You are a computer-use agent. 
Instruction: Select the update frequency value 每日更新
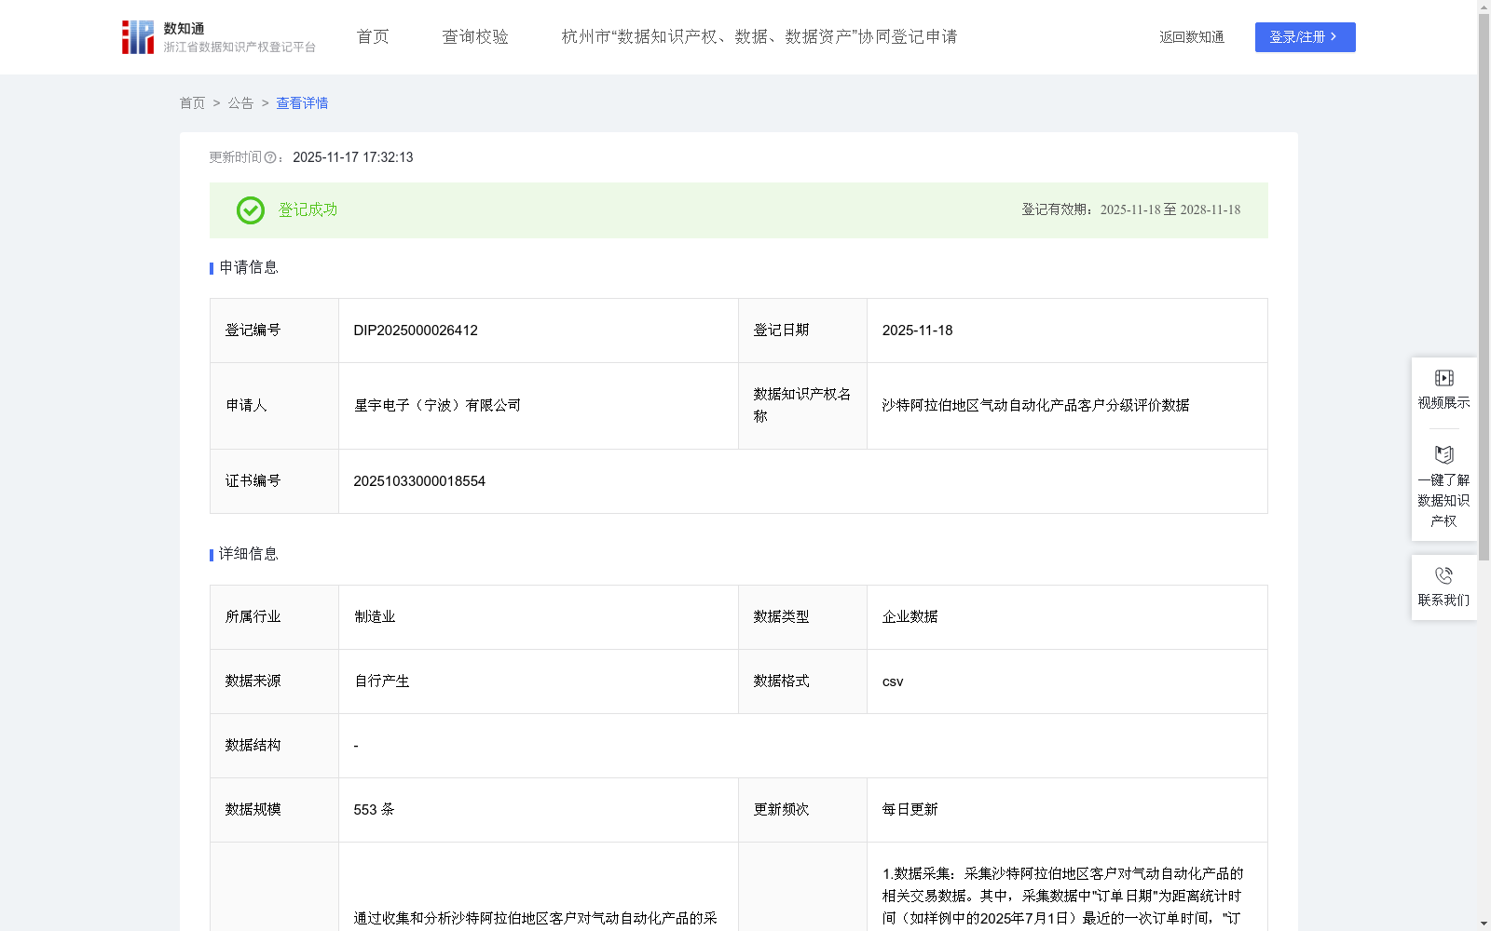pos(910,810)
